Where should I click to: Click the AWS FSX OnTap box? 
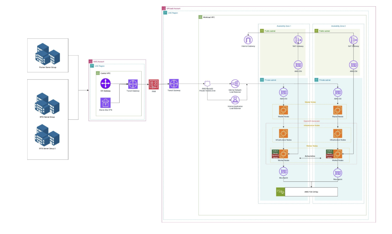(311, 191)
